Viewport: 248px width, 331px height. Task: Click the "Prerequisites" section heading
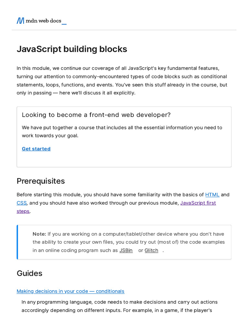click(41, 181)
